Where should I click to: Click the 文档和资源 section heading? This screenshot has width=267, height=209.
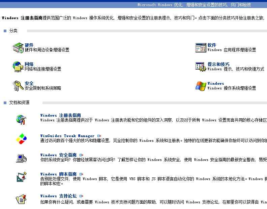coord(19,102)
